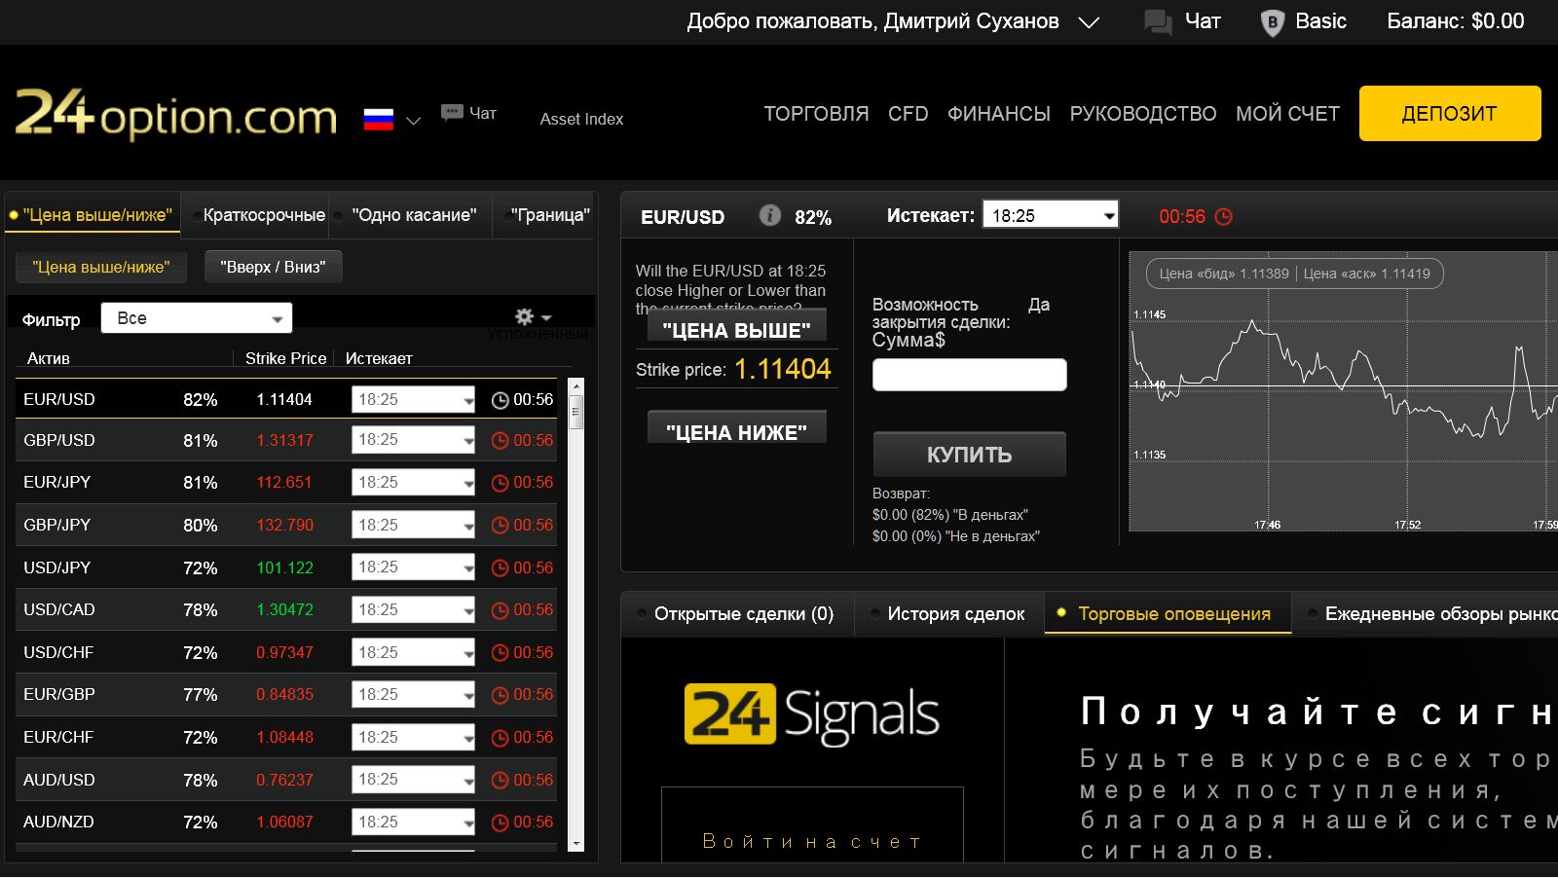The width and height of the screenshot is (1558, 878).
Task: Open EUR/USD row expiry dropdown
Action: pyautogui.click(x=413, y=399)
